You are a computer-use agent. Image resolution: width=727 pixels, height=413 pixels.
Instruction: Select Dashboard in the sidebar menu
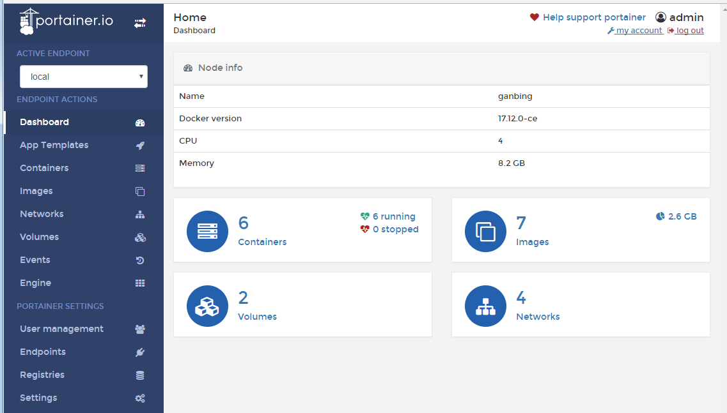click(44, 122)
